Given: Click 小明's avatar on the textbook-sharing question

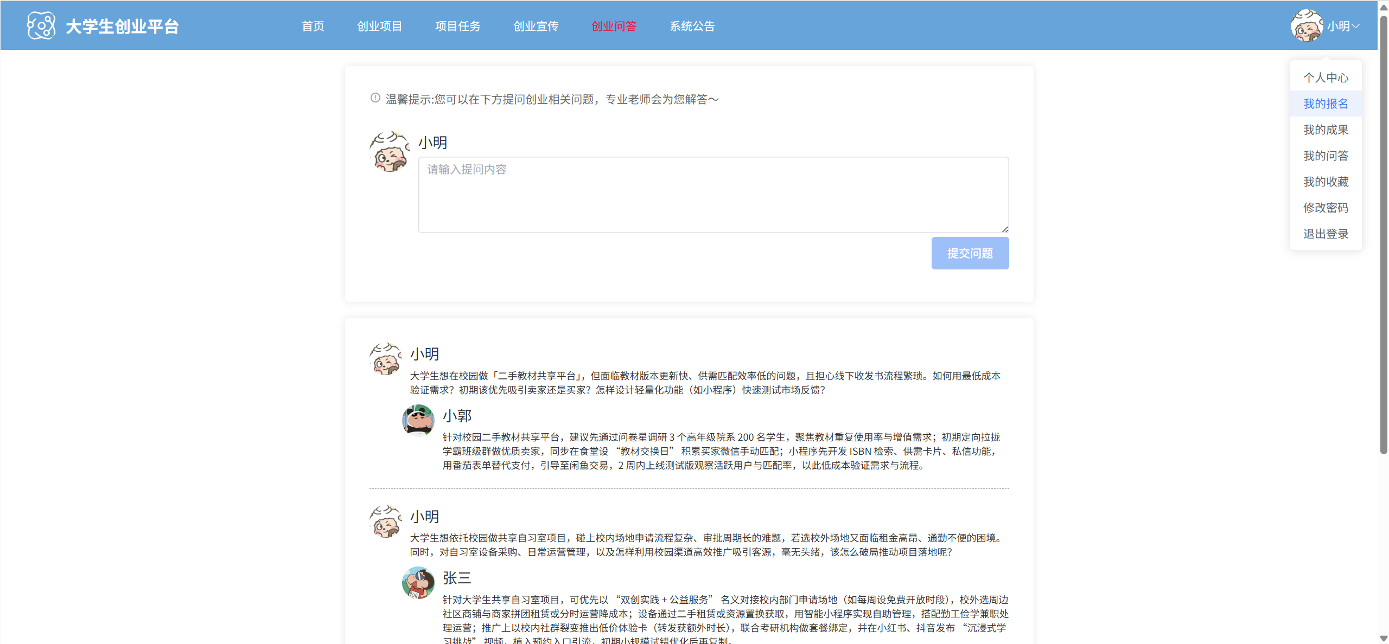Looking at the screenshot, I should tap(385, 359).
